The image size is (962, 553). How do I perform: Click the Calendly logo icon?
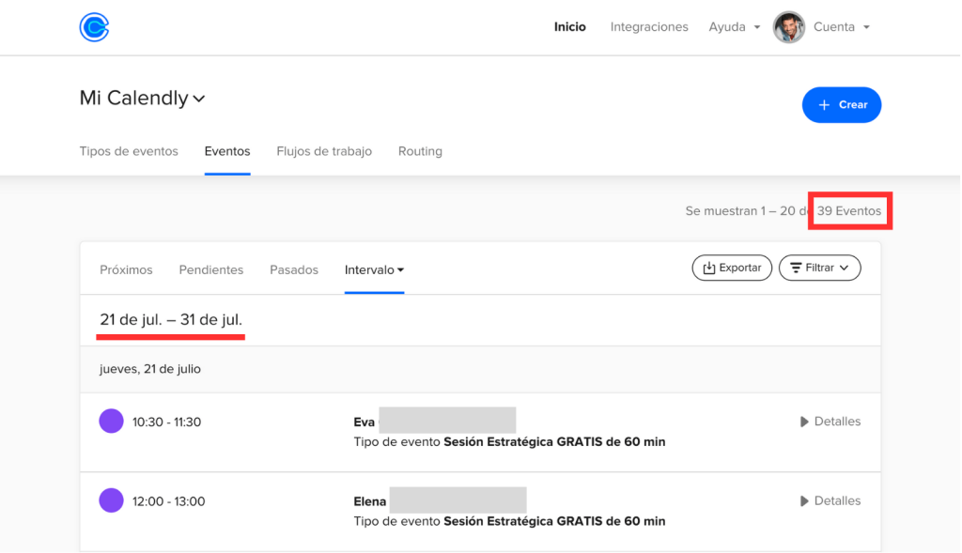[94, 27]
